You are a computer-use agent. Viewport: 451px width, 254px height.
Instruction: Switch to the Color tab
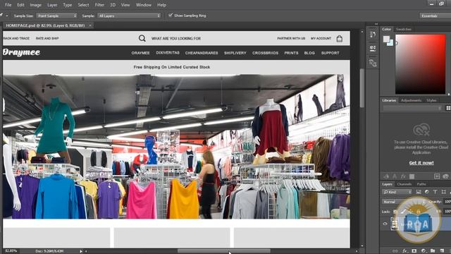coord(387,29)
